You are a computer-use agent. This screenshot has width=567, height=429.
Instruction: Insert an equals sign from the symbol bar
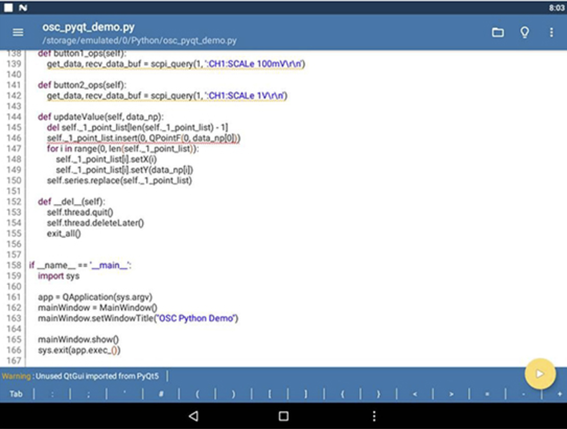tap(487, 394)
